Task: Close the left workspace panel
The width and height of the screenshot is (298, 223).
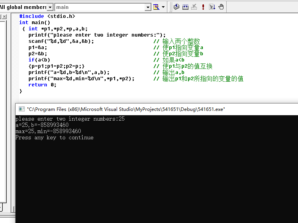Action: tap(4, 16)
